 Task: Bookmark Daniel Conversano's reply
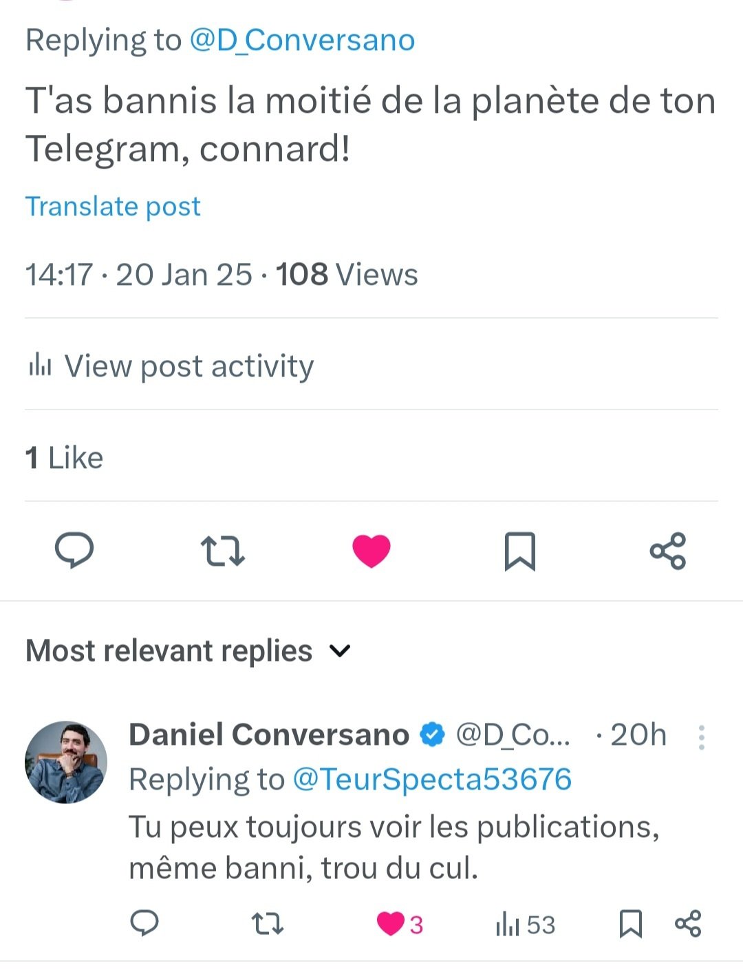click(x=631, y=924)
